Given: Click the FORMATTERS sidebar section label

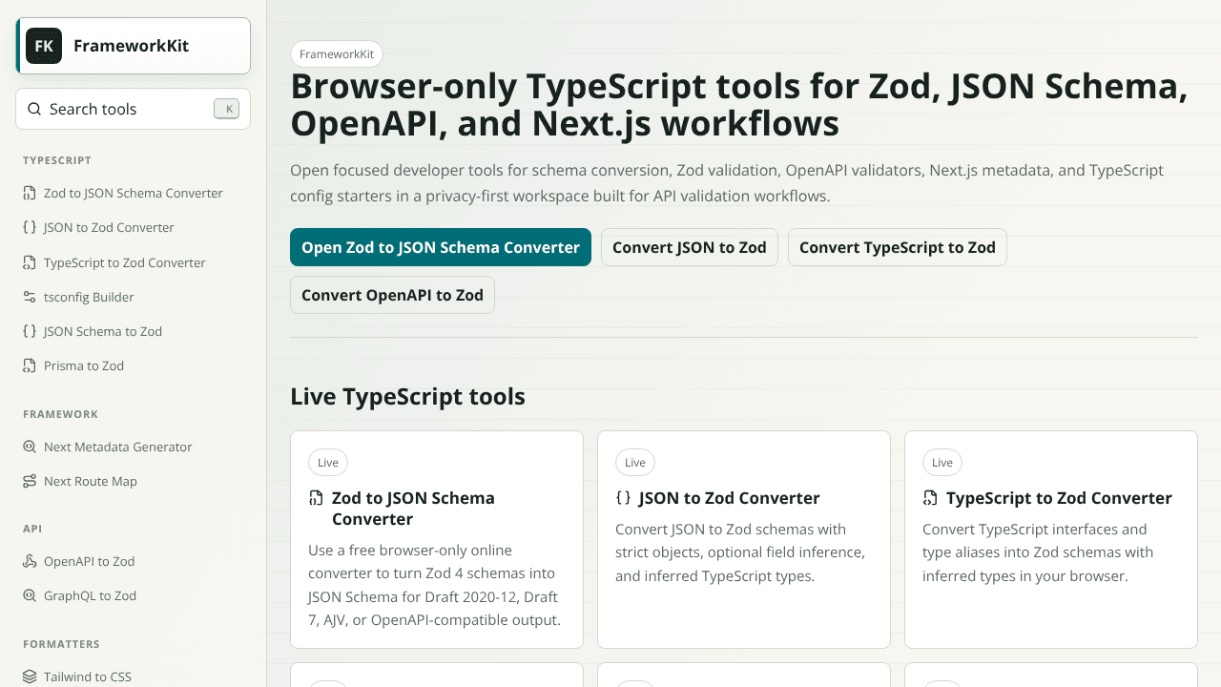Looking at the screenshot, I should point(61,644).
